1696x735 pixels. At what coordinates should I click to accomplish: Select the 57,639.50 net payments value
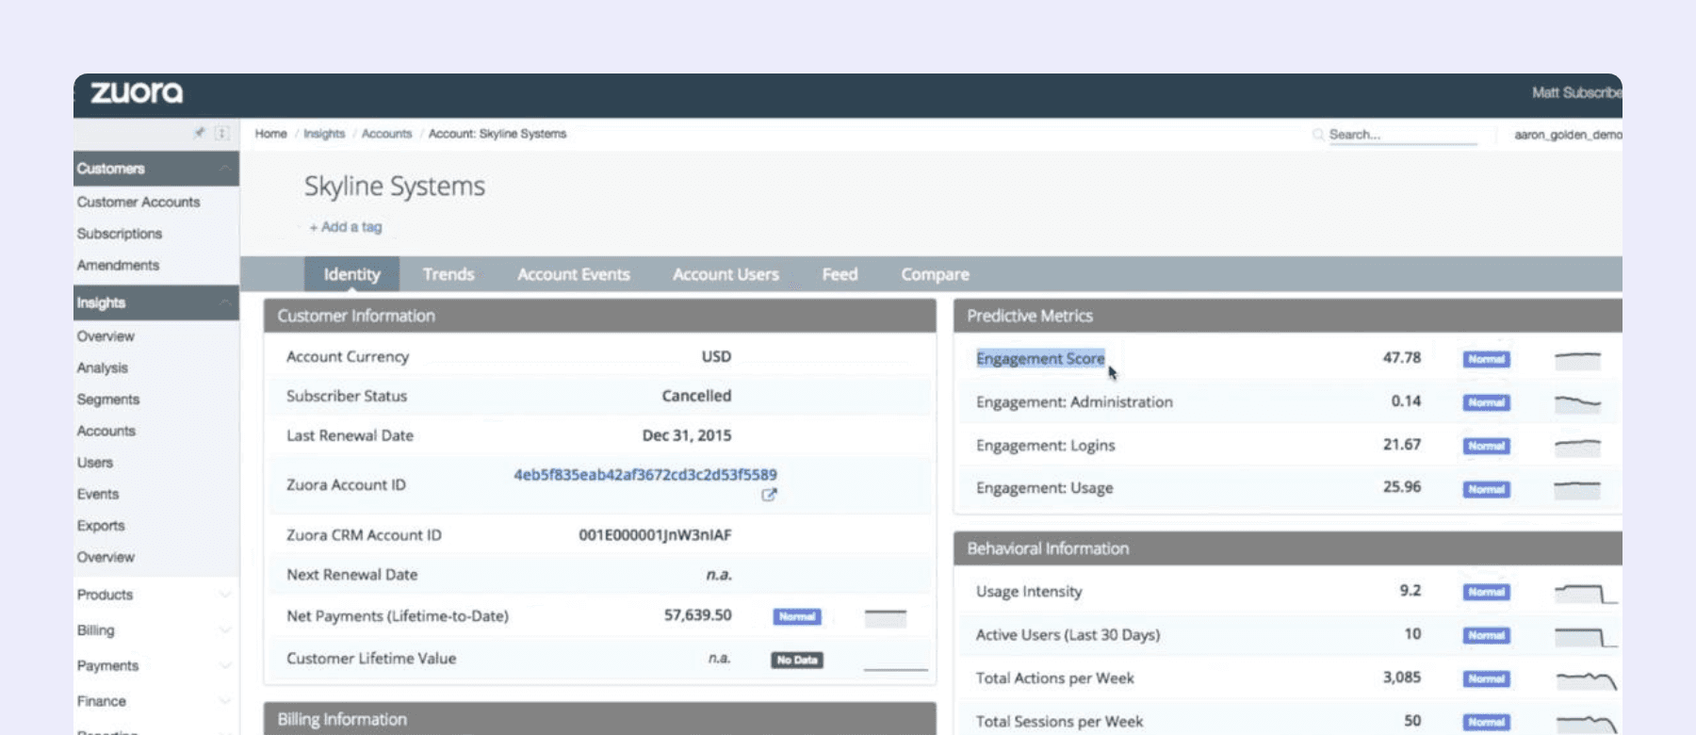(698, 615)
